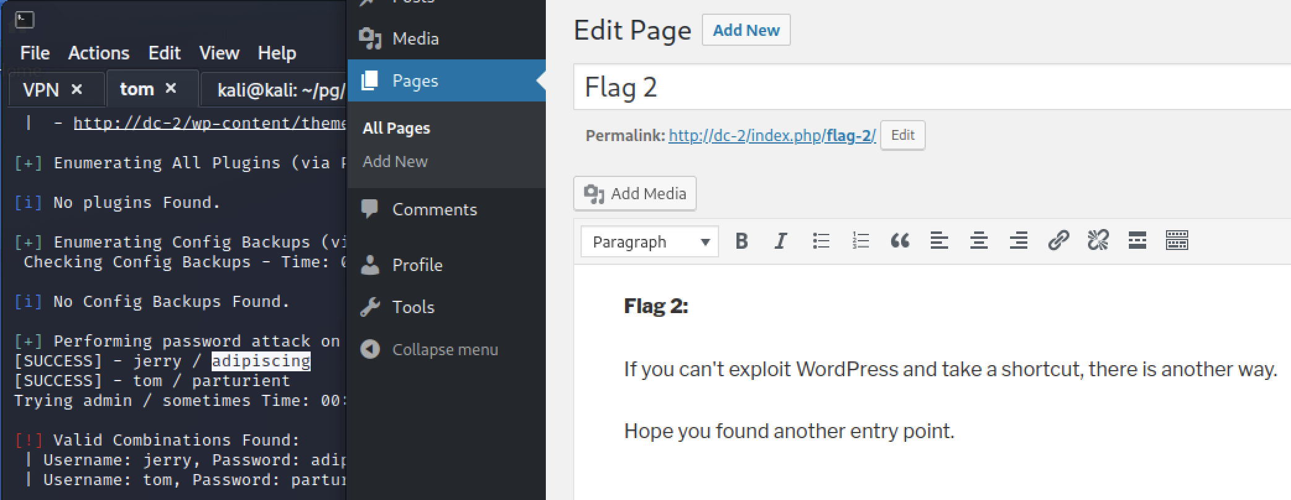This screenshot has height=500, width=1291.
Task: Toggle the editor toolbar keyboard icon
Action: pos(1177,241)
